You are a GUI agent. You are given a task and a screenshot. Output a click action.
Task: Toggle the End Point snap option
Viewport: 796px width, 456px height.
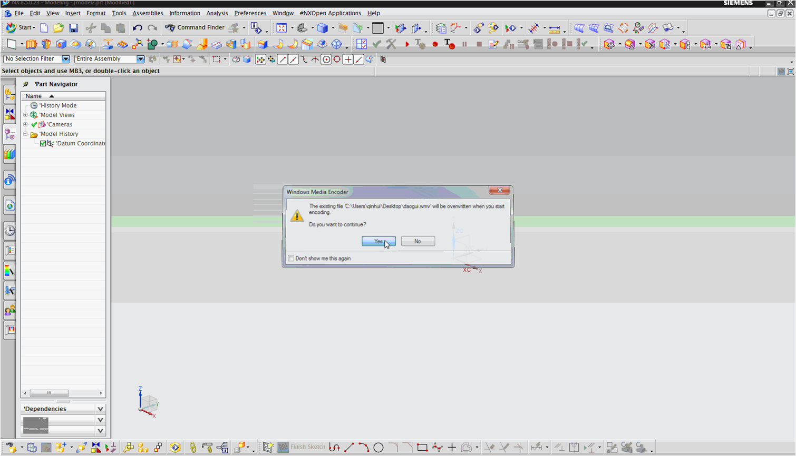coord(283,60)
